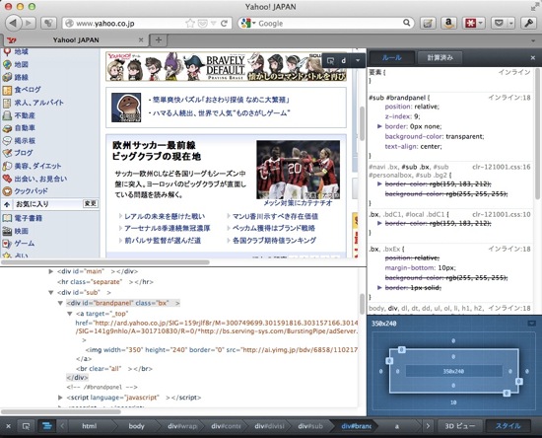Screen dimensions: 542x438
Task: Toggle the スタイル style panel button
Action: [x=508, y=426]
